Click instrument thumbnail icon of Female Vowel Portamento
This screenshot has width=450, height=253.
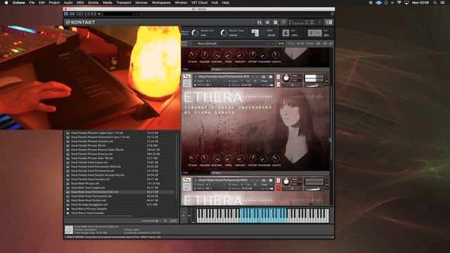187,83
